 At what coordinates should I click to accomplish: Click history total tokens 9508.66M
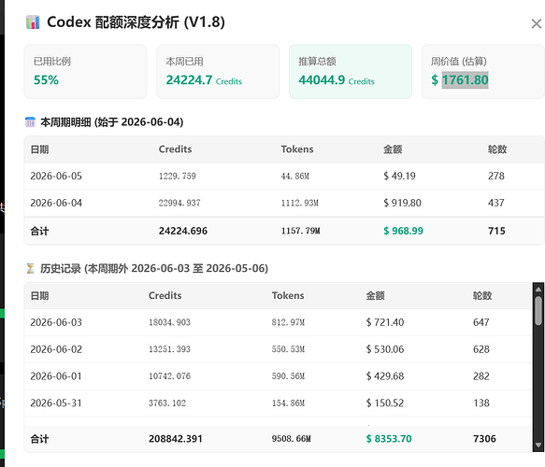pyautogui.click(x=292, y=439)
